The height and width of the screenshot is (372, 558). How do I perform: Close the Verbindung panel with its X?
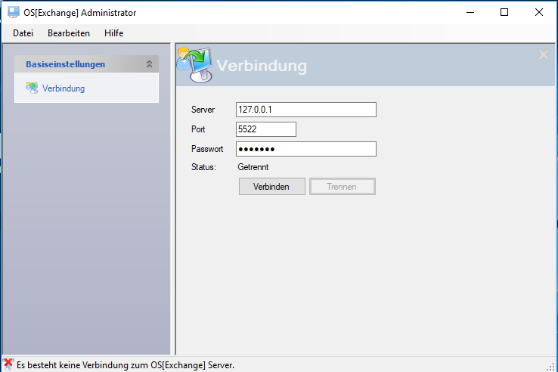(x=543, y=54)
